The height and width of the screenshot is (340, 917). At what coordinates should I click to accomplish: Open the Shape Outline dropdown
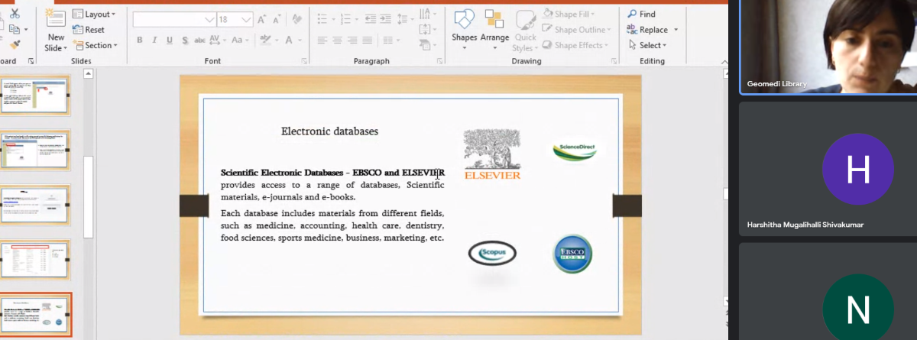pyautogui.click(x=577, y=29)
